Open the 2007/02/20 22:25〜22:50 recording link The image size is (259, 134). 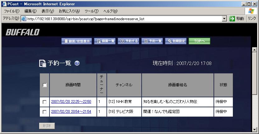(71, 102)
